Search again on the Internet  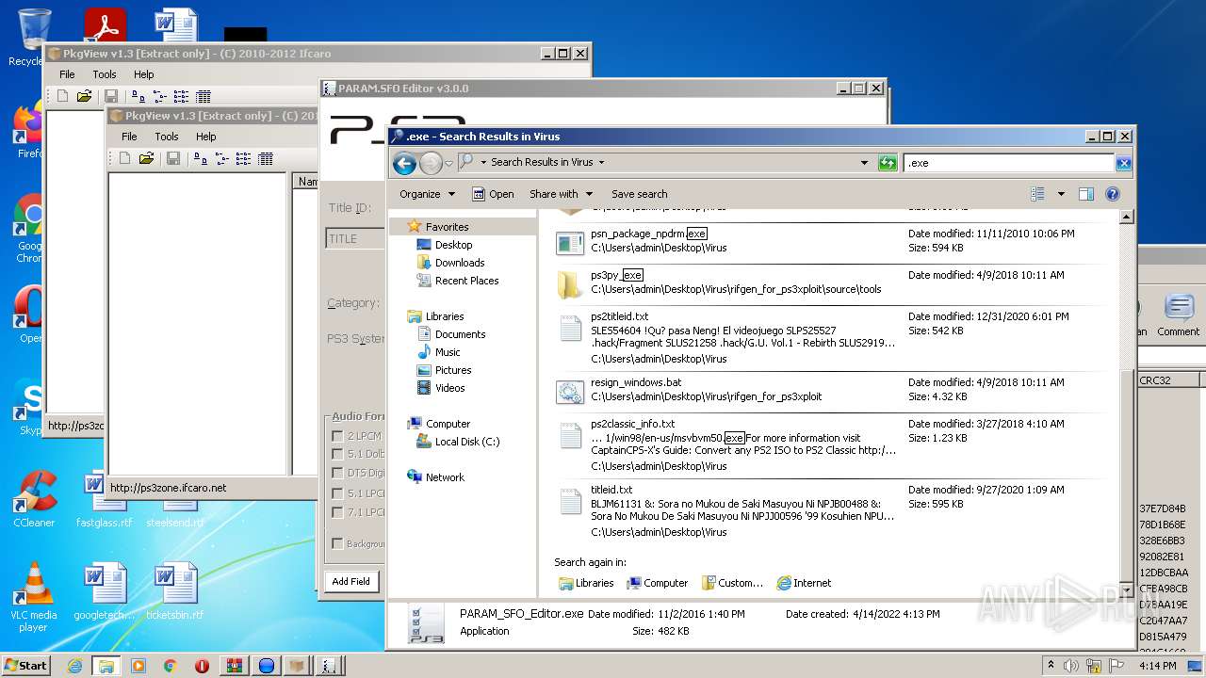pyautogui.click(x=804, y=583)
